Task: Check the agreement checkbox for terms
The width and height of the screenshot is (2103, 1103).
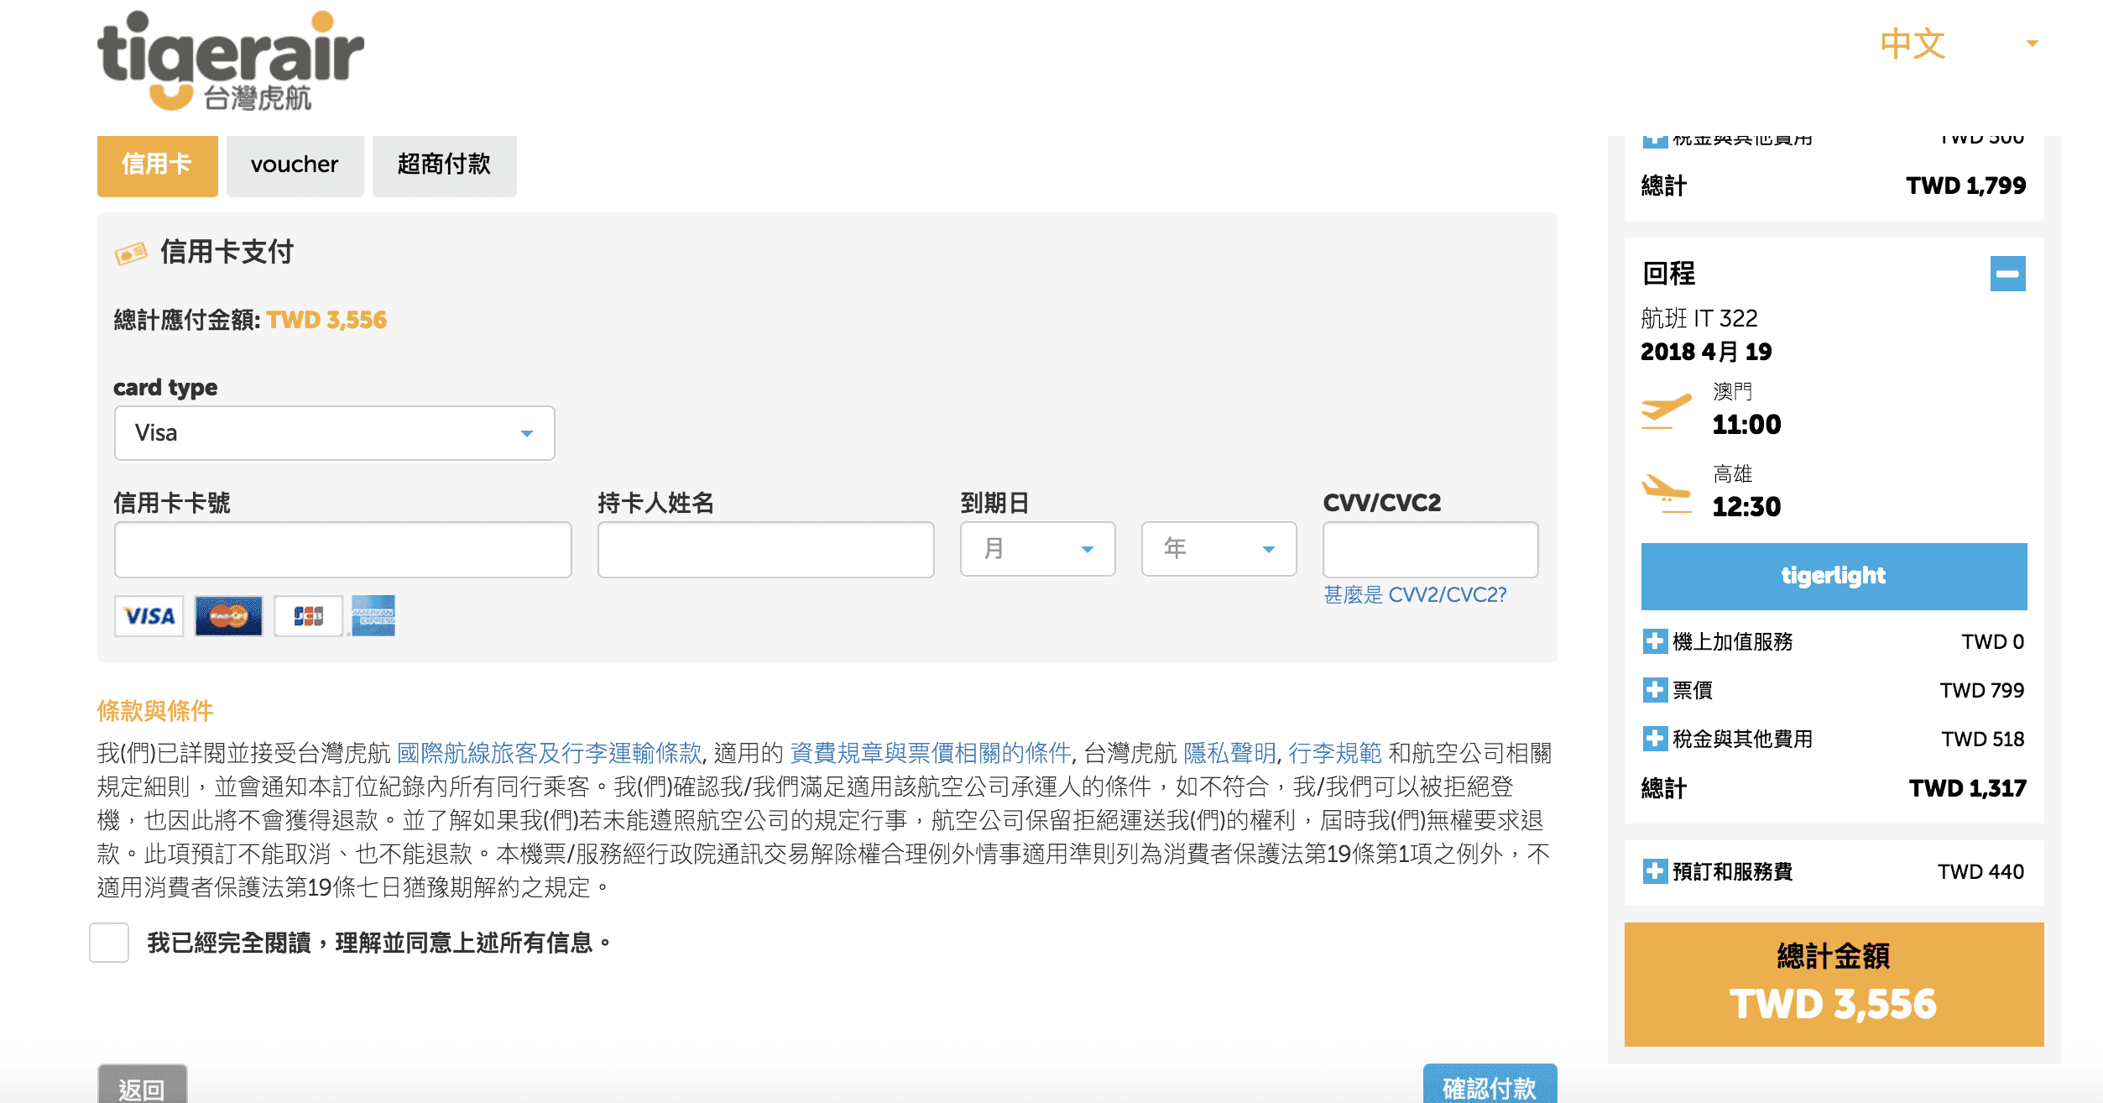Action: (109, 943)
